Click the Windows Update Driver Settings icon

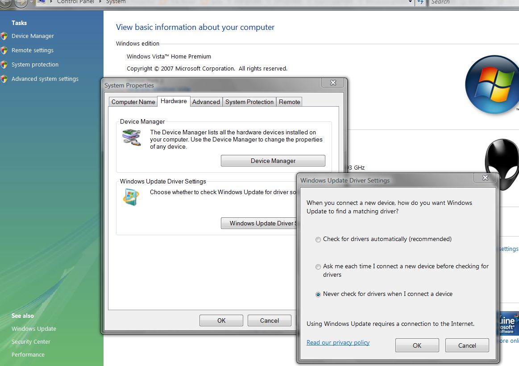coord(131,197)
